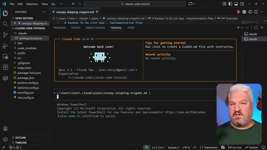The height and width of the screenshot is (150, 267).
Task: Click the claude-code-tutorial search box
Action: (x=135, y=4)
